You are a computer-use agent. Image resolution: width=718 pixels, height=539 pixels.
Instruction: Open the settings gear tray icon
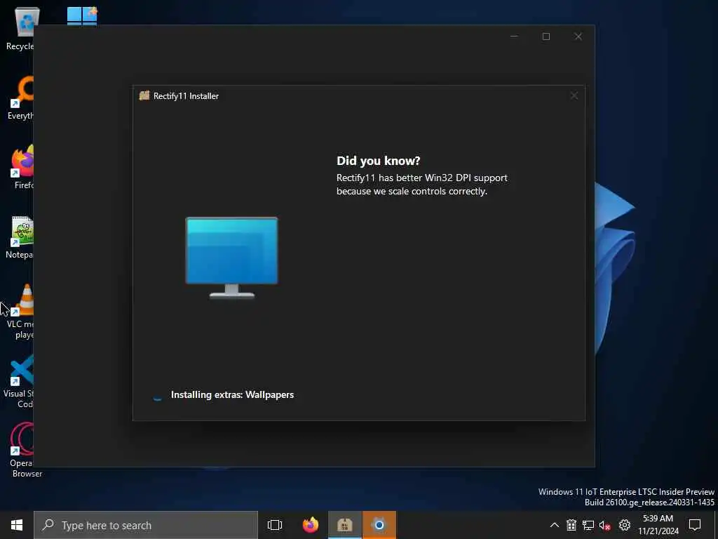point(625,525)
